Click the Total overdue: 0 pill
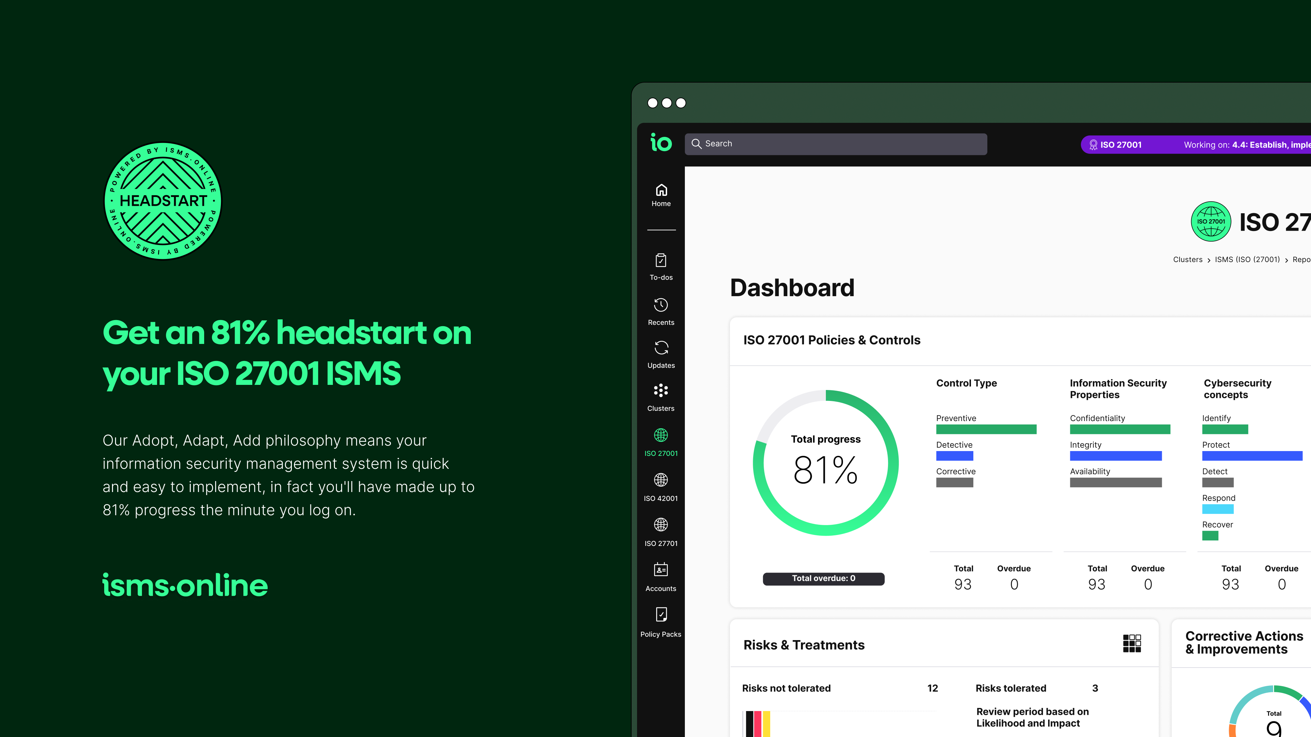 coord(823,578)
